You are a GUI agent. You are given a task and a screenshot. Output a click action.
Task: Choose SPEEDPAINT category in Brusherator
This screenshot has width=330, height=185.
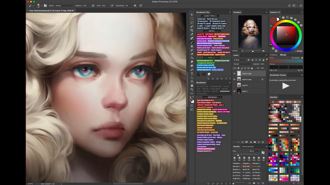[225, 91]
